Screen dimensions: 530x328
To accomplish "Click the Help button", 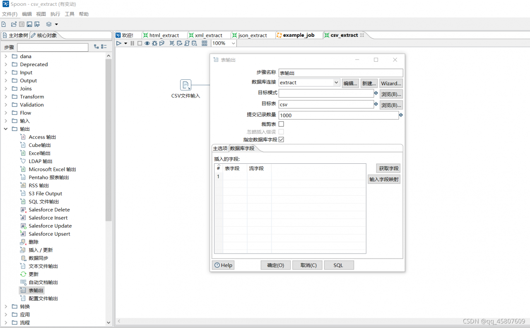I will tap(223, 265).
